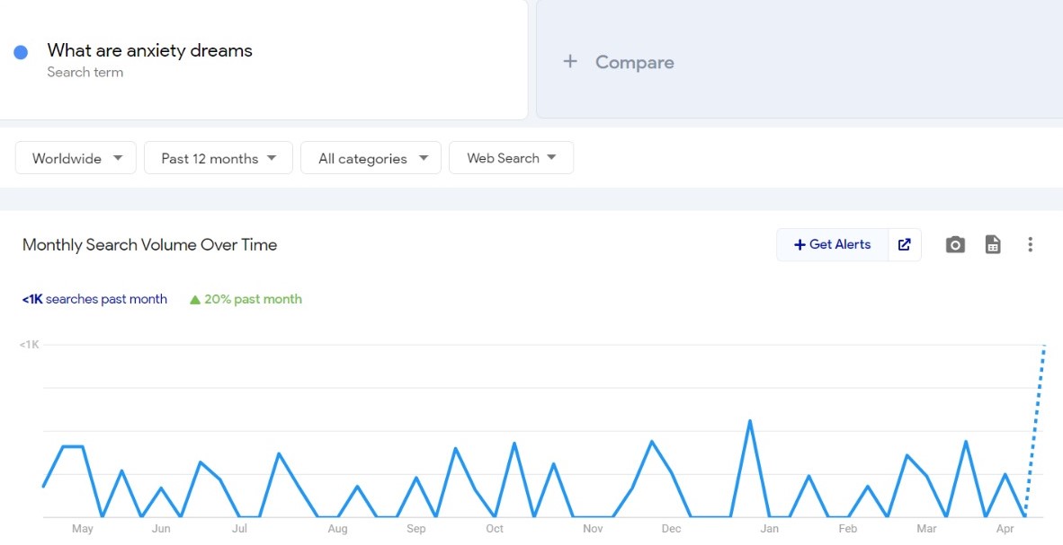The image size is (1063, 545).
Task: Click the Get Alerts button
Action: pyautogui.click(x=833, y=245)
